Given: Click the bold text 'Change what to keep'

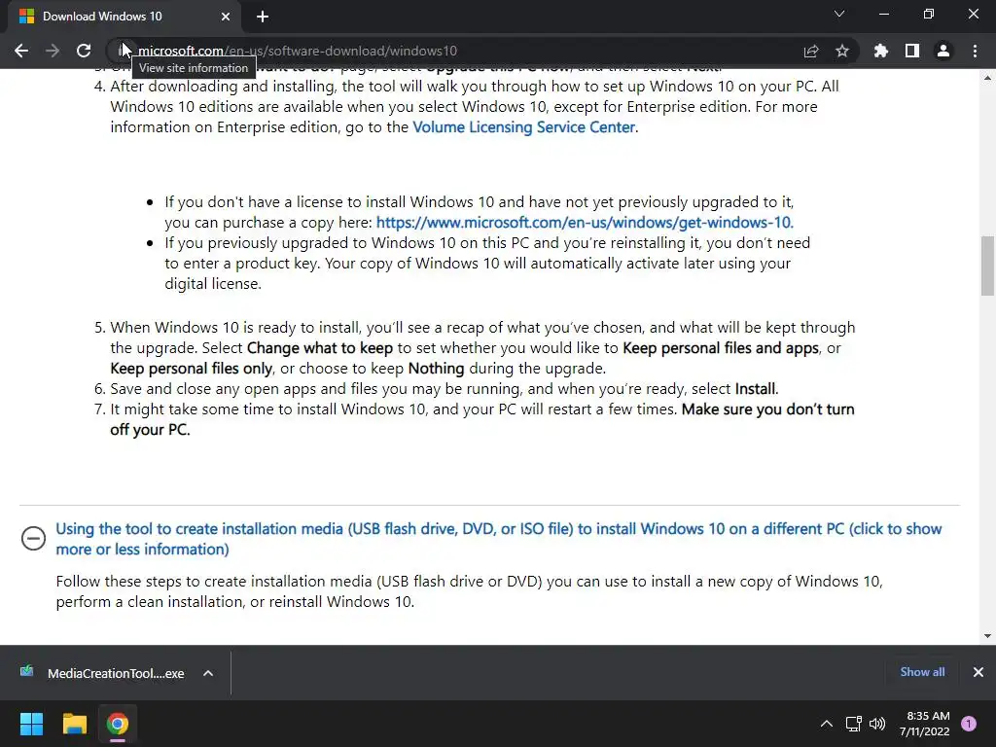Looking at the screenshot, I should [320, 348].
